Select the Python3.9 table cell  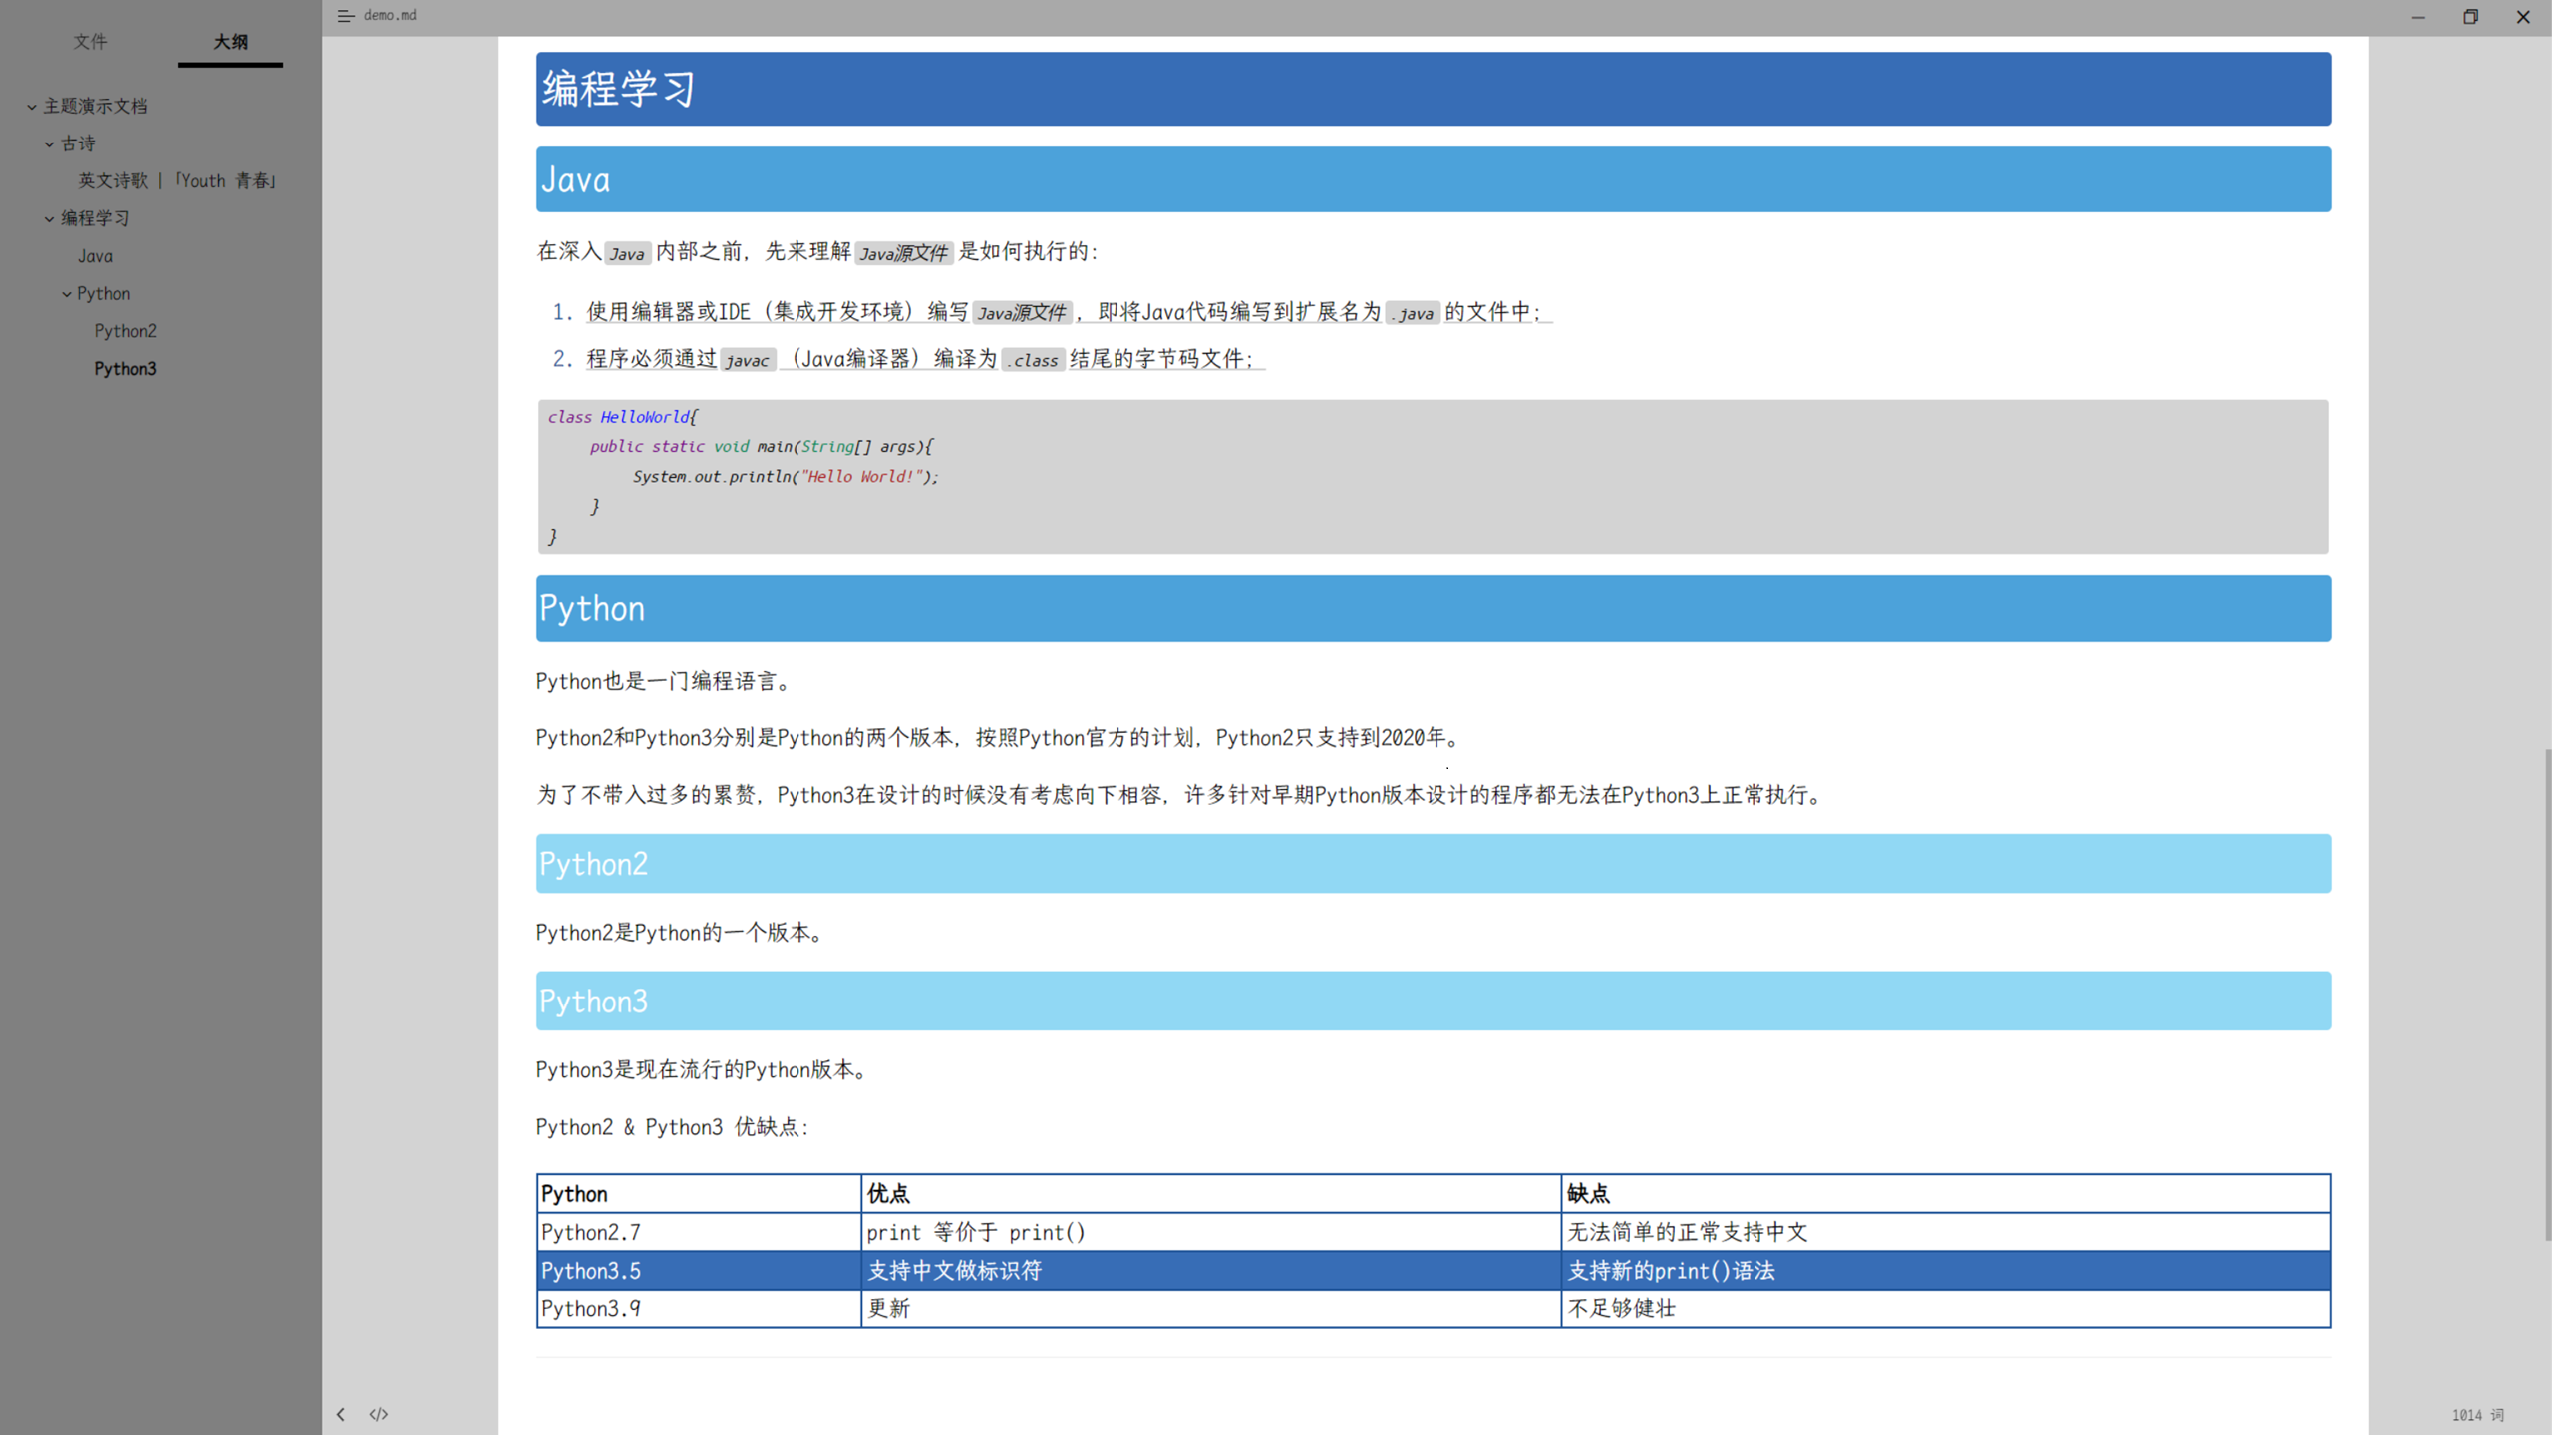click(699, 1308)
